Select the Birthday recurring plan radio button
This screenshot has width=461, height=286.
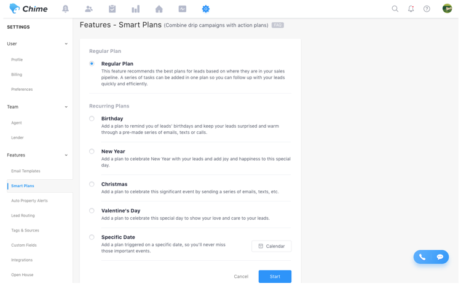coord(92,118)
